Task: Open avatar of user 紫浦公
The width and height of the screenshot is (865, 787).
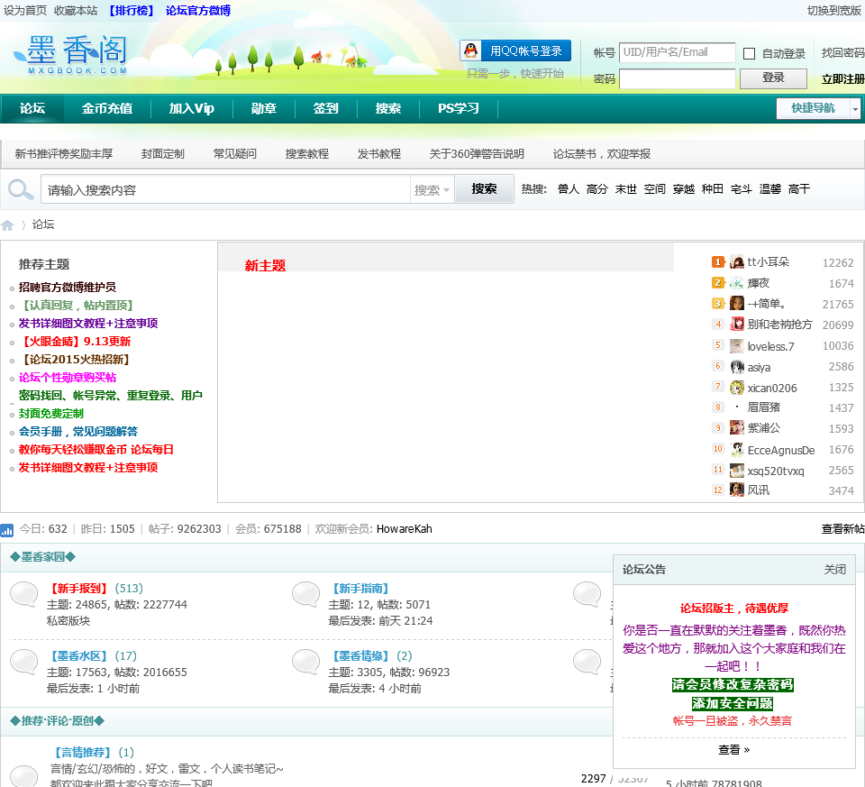Action: coord(737,427)
